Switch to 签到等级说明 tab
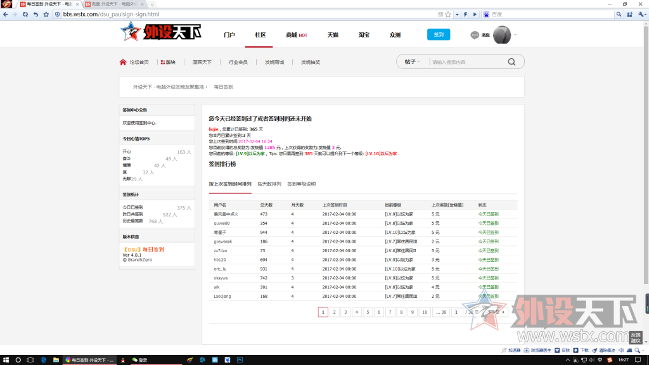Screen dimensions: 649x365 (301, 184)
